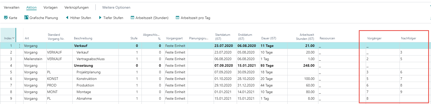Show Weitere Optionen
Screen dimensions: 431x104
pyautogui.click(x=116, y=7)
